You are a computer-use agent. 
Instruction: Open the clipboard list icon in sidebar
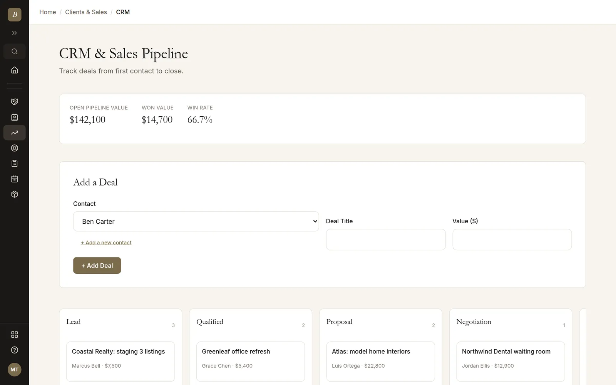point(15,164)
